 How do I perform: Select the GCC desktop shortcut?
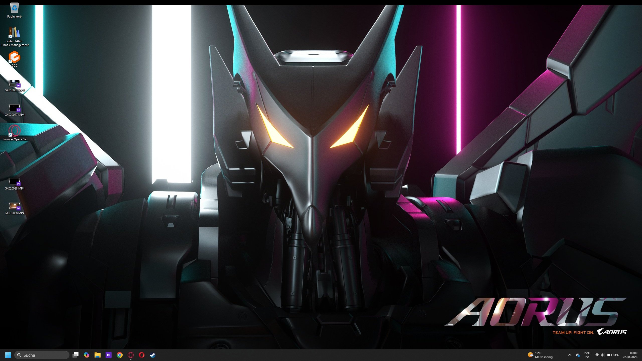[14, 59]
